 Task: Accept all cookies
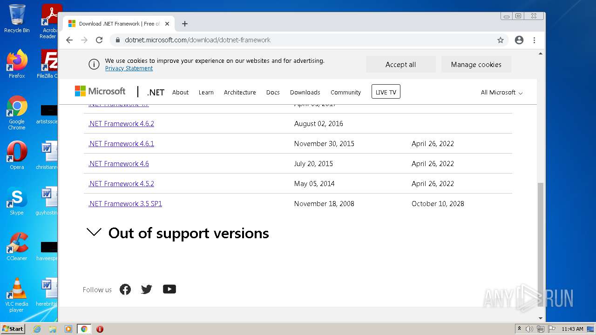pyautogui.click(x=400, y=65)
